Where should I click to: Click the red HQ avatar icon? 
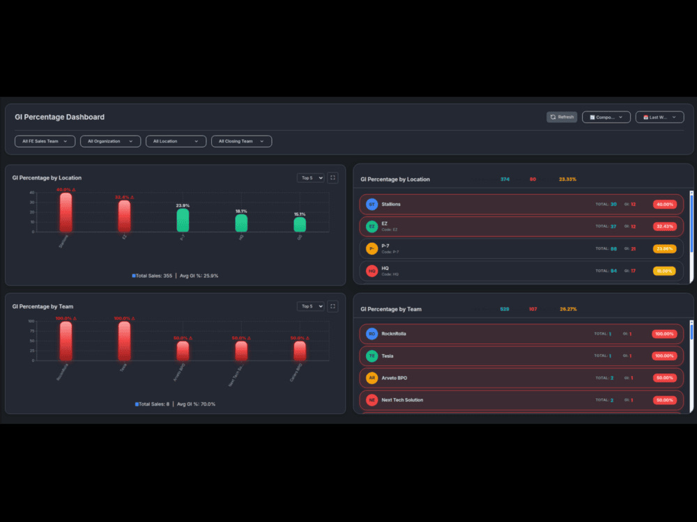[372, 271]
